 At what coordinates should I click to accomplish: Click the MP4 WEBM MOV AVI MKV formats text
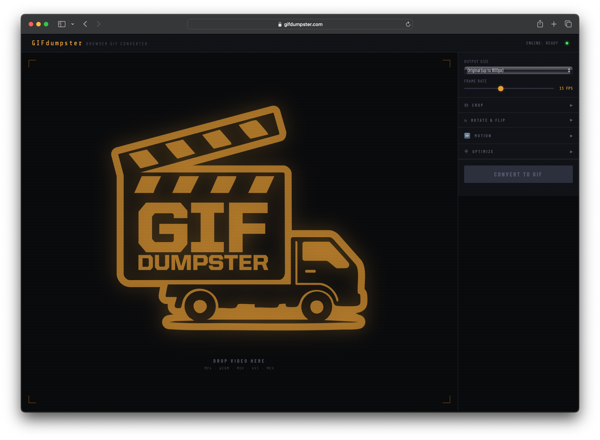pos(239,368)
